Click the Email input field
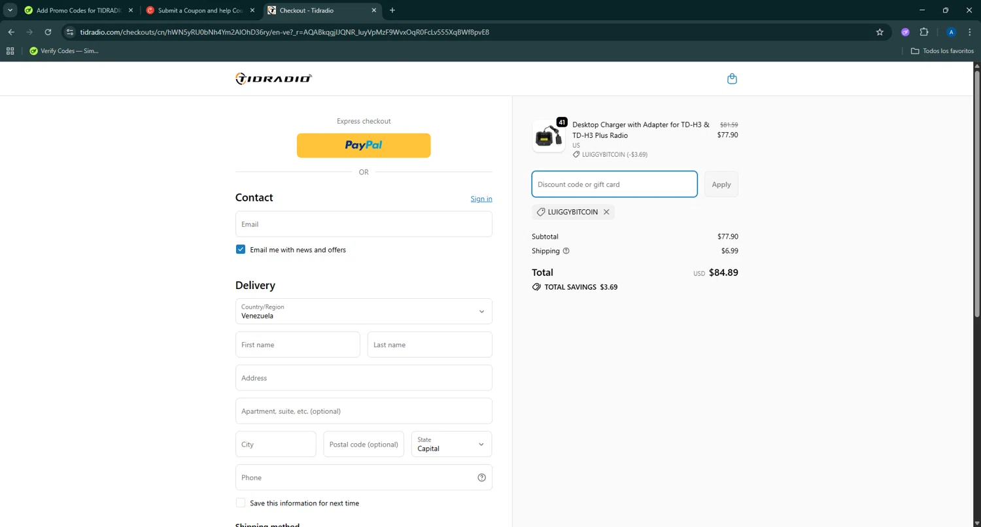This screenshot has width=981, height=527. click(x=364, y=224)
